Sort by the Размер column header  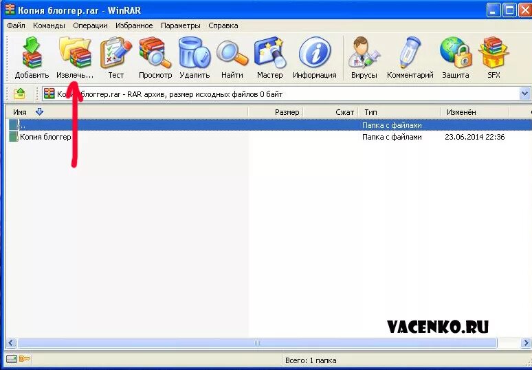[x=276, y=112]
